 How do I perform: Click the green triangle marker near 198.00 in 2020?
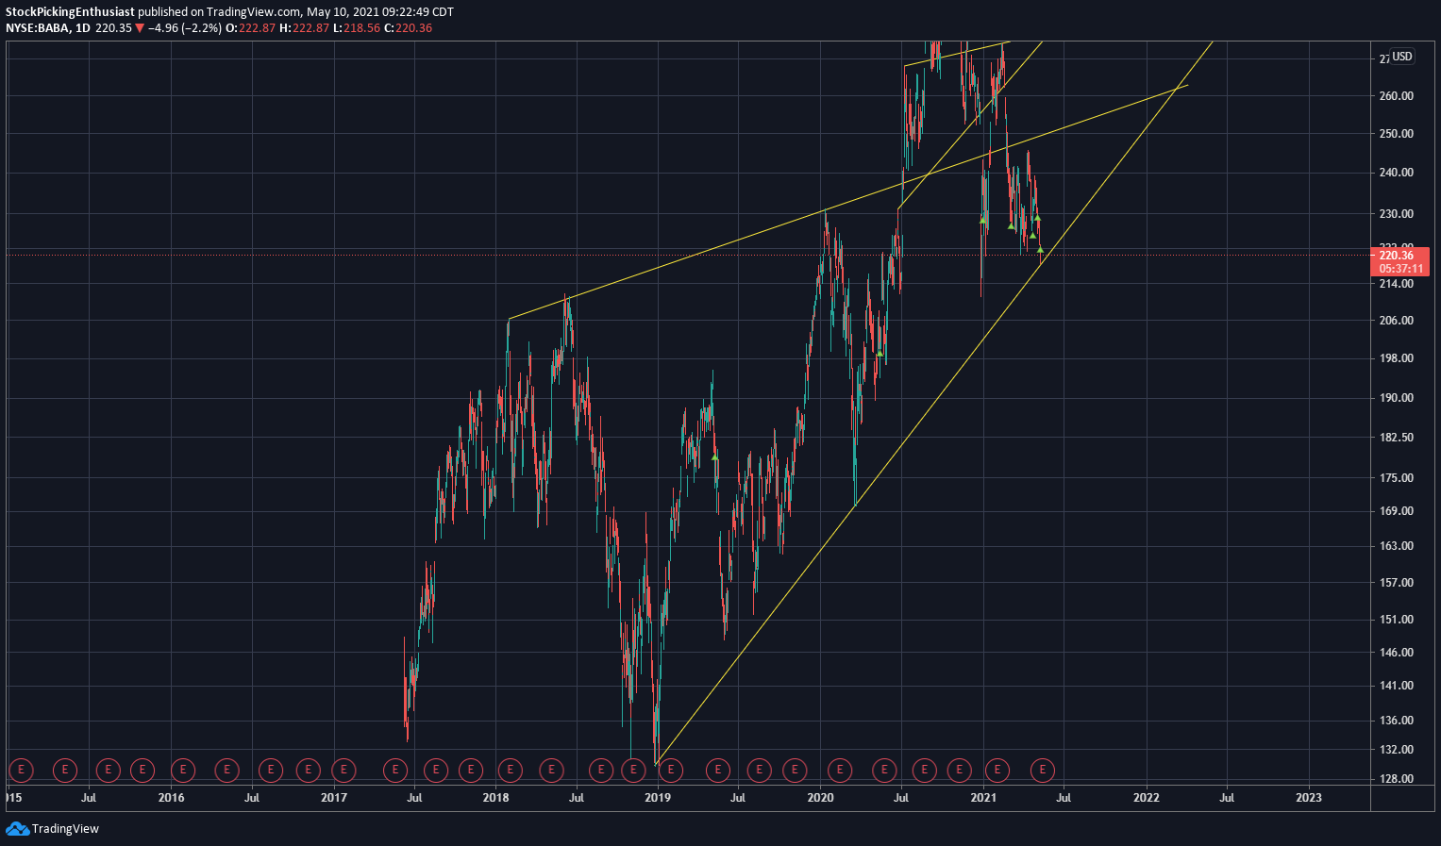pyautogui.click(x=880, y=354)
